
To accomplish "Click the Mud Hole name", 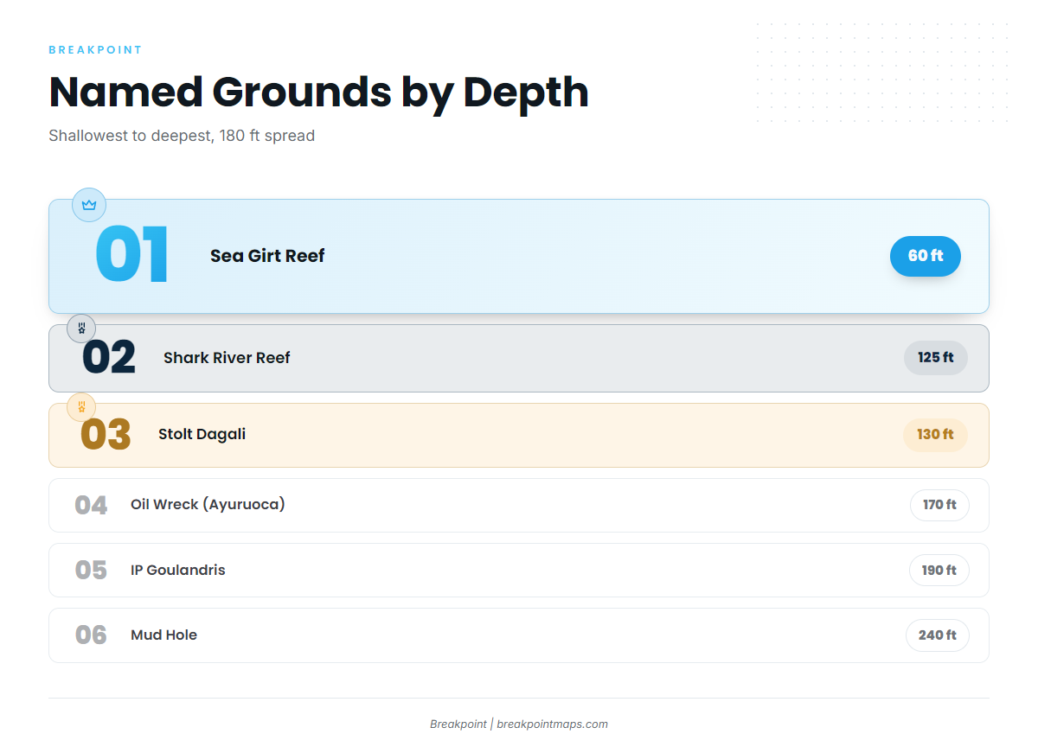I will click(163, 635).
